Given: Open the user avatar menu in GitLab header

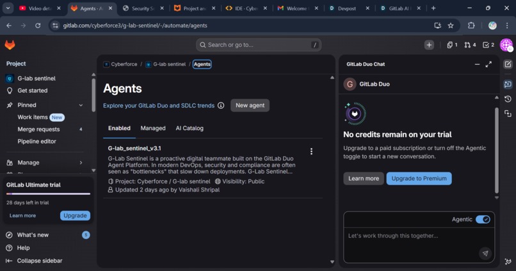Looking at the screenshot, I should (506, 45).
